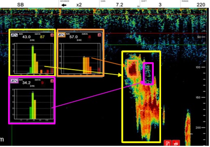This screenshot has height=147, width=210.
Task: Close the 34.2 average histogram window
Action: (x=52, y=81)
